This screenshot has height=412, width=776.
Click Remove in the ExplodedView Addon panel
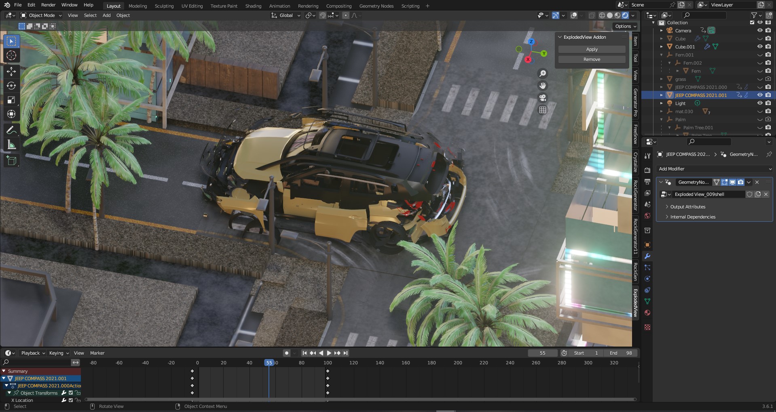pos(591,59)
